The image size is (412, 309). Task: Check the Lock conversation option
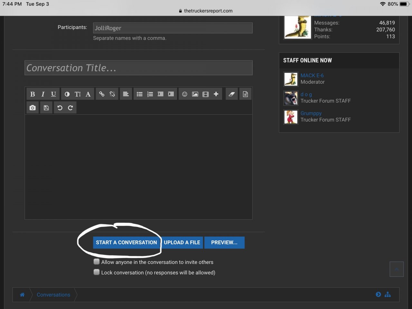[x=97, y=272]
